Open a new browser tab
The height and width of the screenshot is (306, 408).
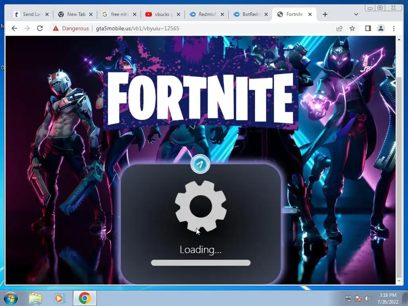pos(325,14)
